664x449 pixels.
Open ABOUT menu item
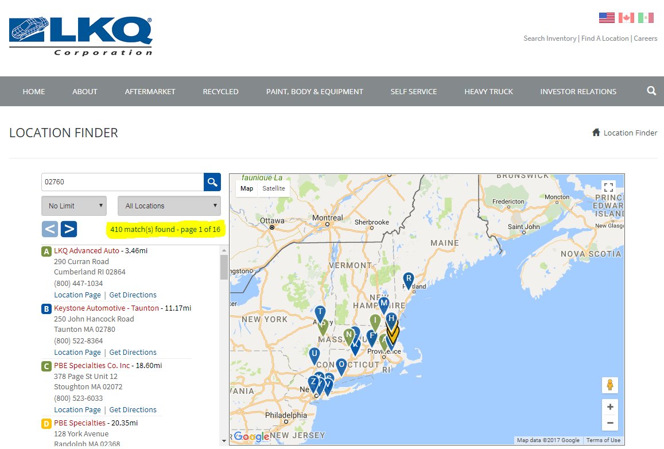click(x=85, y=91)
